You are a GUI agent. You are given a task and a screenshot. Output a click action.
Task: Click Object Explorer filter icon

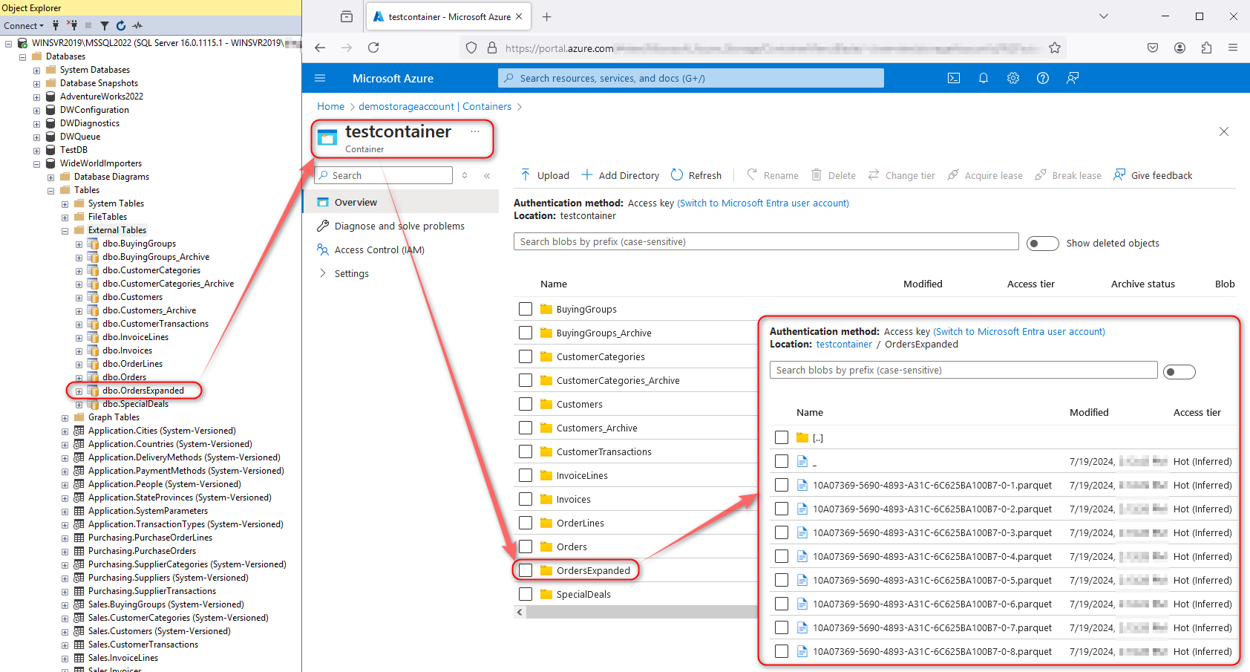105,25
